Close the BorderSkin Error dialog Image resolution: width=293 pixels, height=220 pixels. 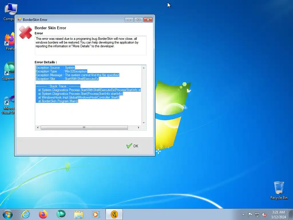pos(148,20)
